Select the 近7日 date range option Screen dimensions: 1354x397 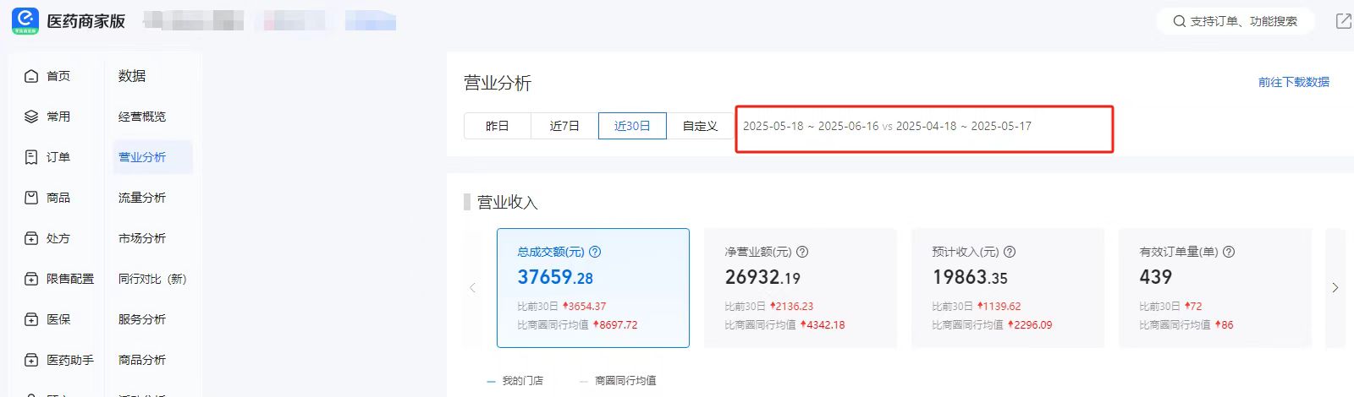pos(564,126)
